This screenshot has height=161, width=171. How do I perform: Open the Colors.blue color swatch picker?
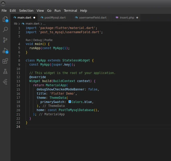coord(70,102)
